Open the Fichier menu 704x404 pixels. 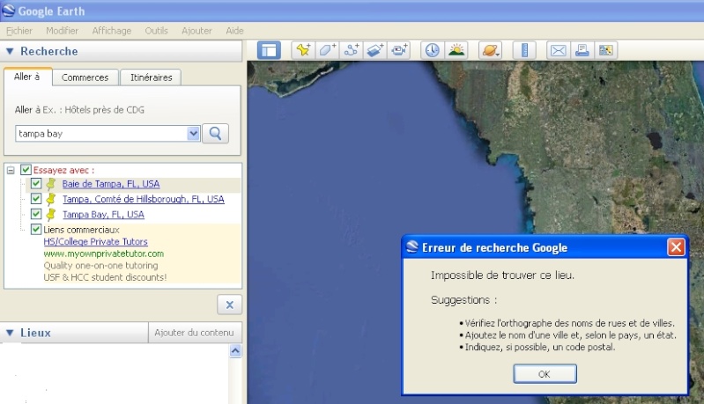[x=19, y=31]
